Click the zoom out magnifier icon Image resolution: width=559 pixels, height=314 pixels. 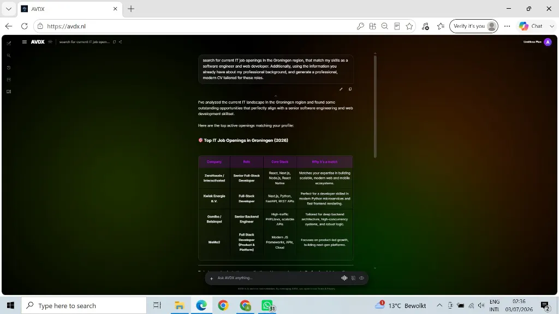point(385,26)
